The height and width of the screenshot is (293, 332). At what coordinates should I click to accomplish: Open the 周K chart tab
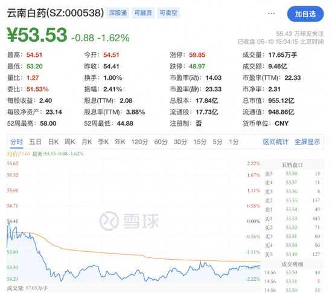pos(70,142)
